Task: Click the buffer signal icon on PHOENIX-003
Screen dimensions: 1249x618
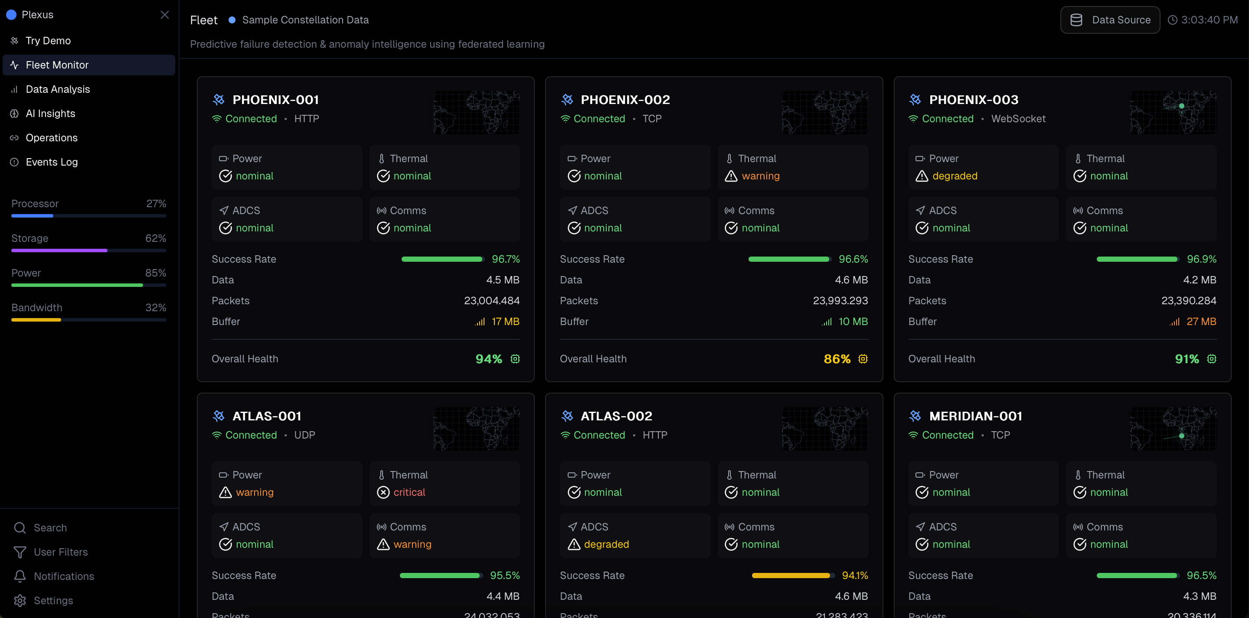Action: 1174,322
